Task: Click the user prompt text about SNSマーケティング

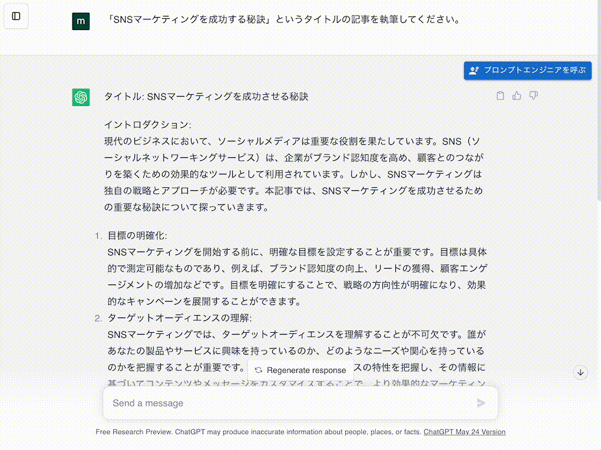Action: point(282,19)
